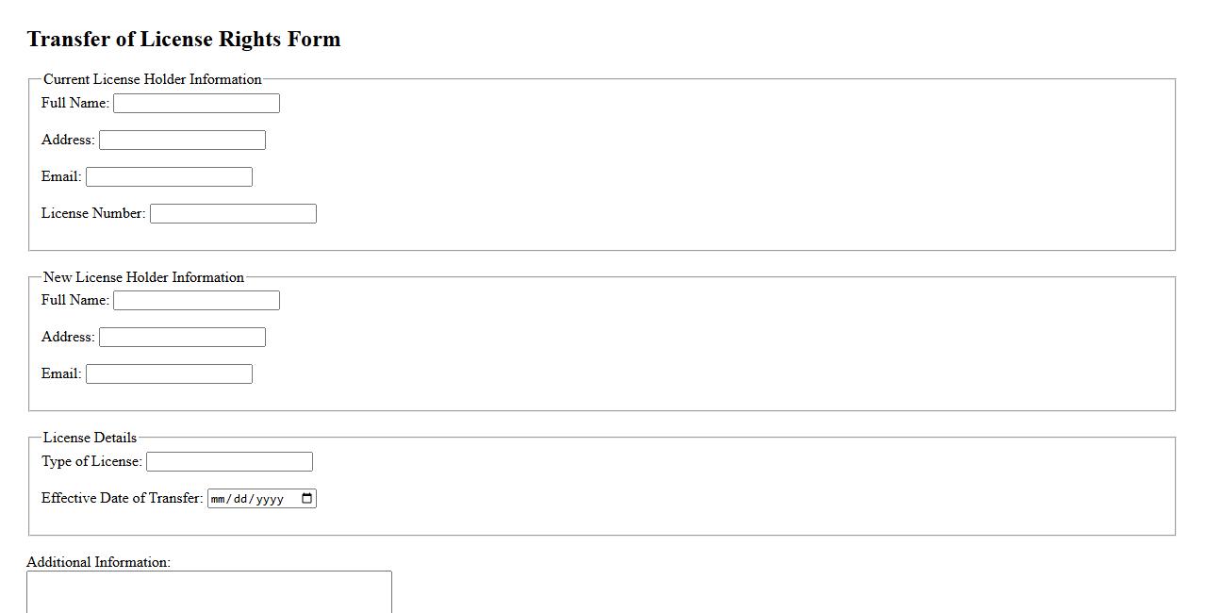Click the current license holder Full Name field

coord(196,104)
